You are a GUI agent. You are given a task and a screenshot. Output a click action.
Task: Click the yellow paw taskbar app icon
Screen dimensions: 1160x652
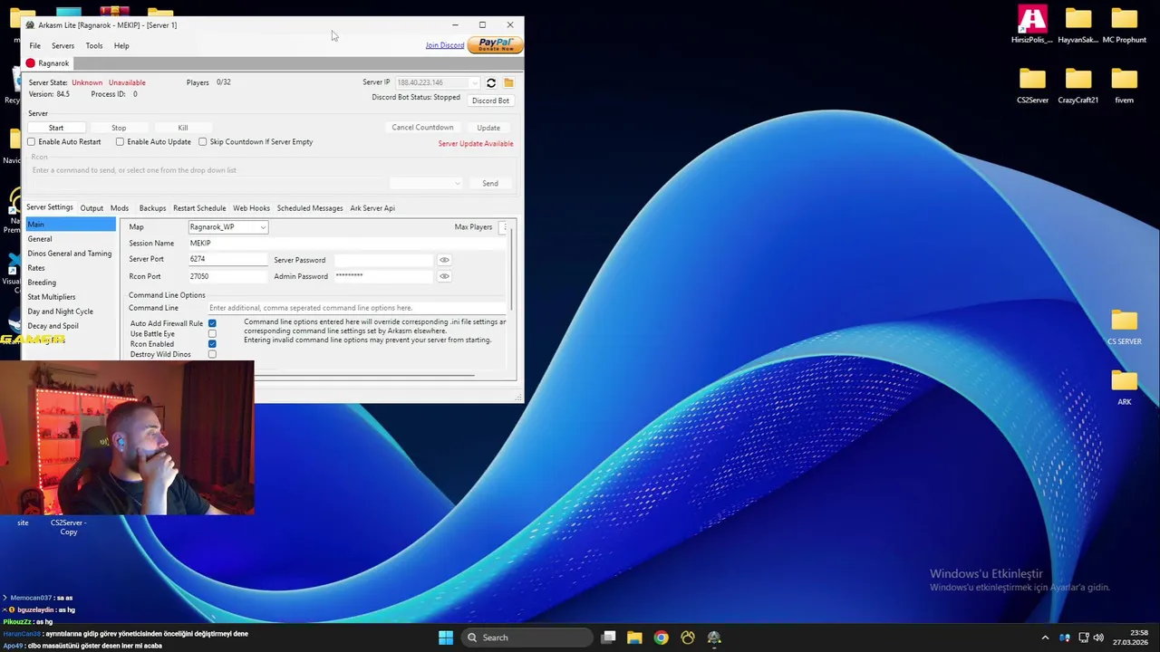(x=688, y=638)
